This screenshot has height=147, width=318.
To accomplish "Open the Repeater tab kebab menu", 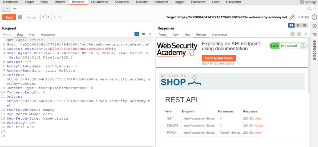I will click(315, 8).
